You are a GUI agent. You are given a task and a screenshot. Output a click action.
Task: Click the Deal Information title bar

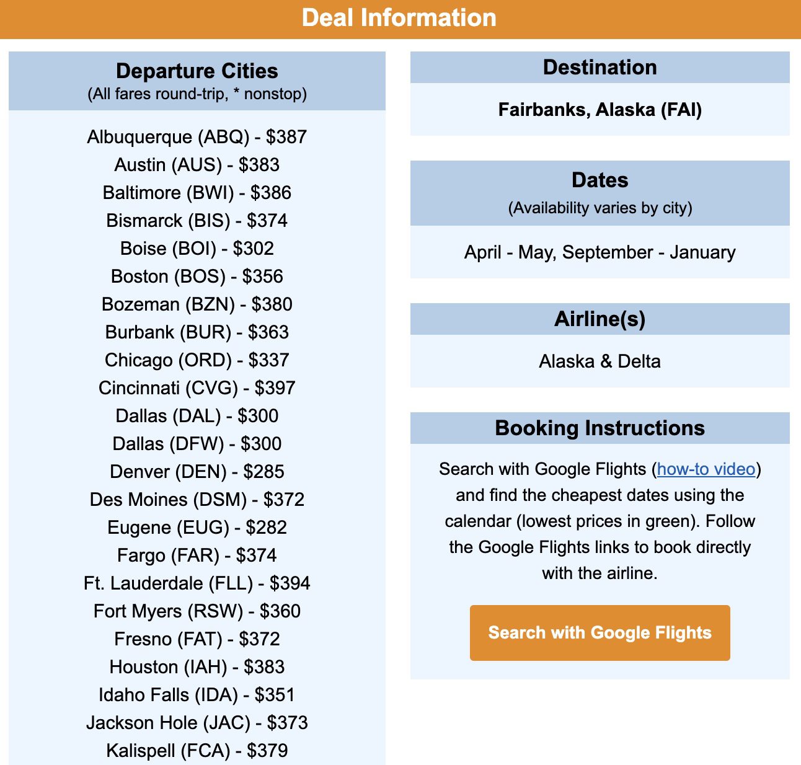[x=401, y=18]
